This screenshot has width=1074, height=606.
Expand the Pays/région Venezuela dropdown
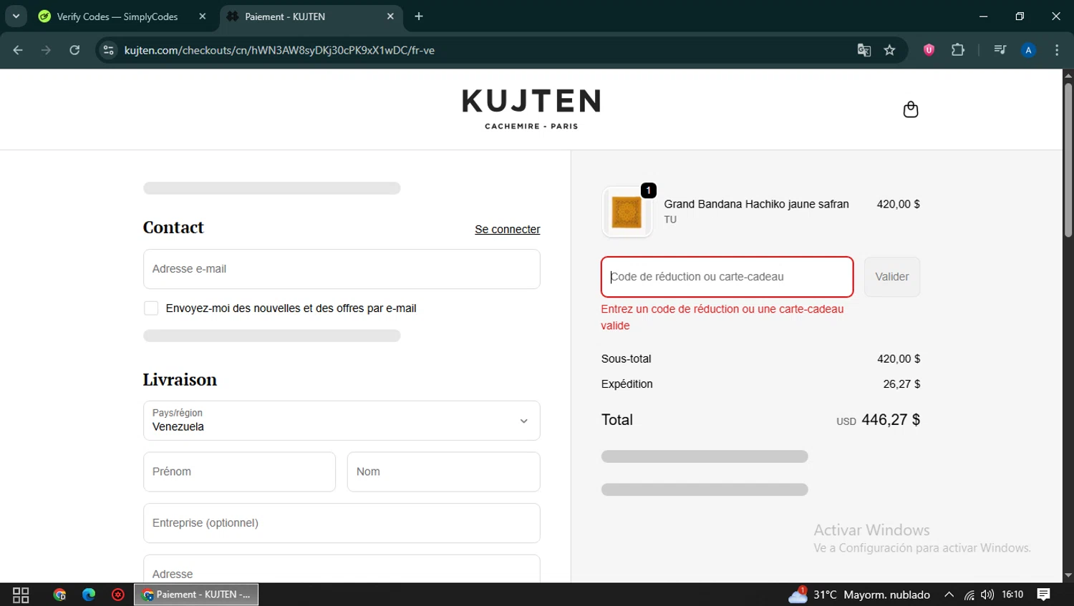click(342, 421)
